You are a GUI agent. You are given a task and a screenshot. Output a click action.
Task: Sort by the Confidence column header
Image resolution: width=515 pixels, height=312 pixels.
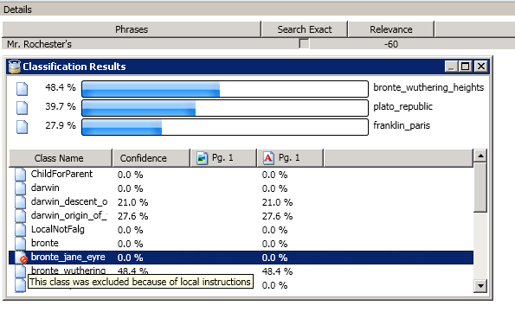[151, 158]
